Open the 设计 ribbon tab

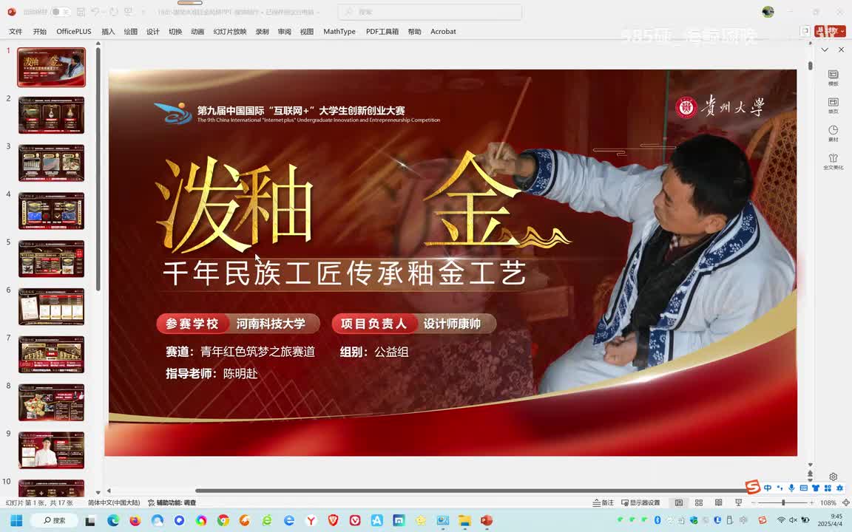[x=152, y=32]
